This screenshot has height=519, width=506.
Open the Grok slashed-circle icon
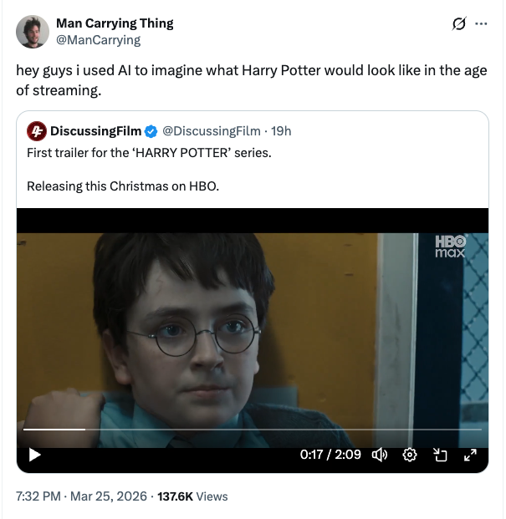(x=457, y=23)
